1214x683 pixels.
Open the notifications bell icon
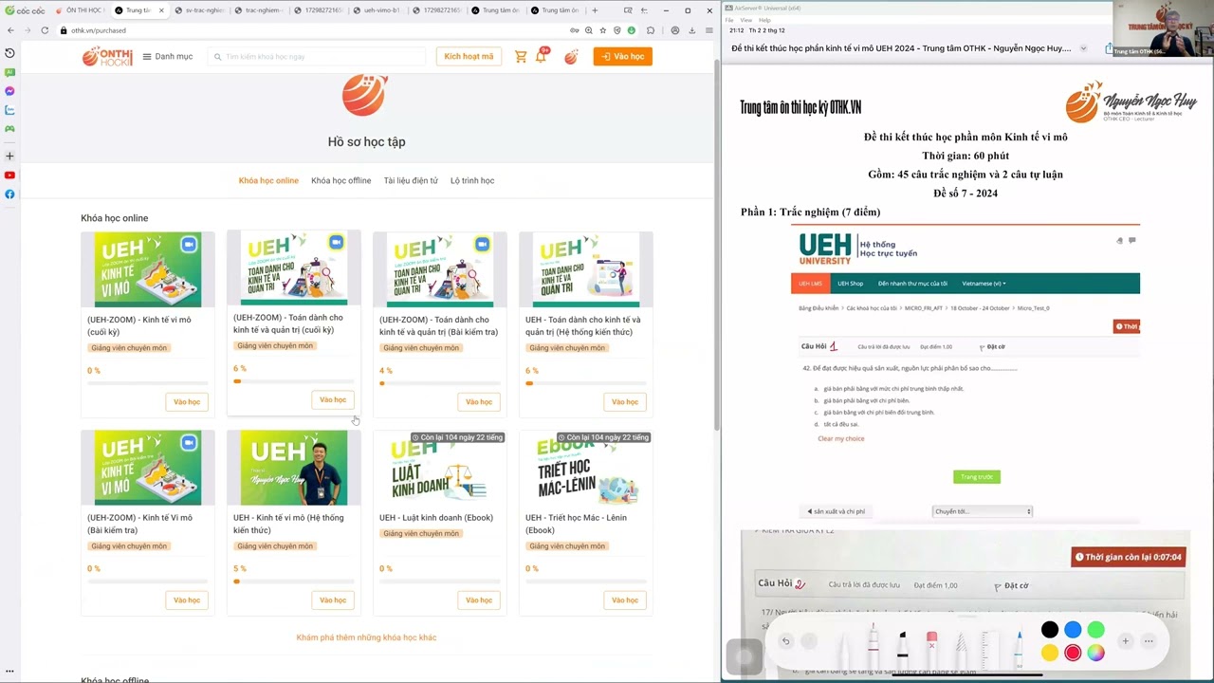click(x=541, y=57)
